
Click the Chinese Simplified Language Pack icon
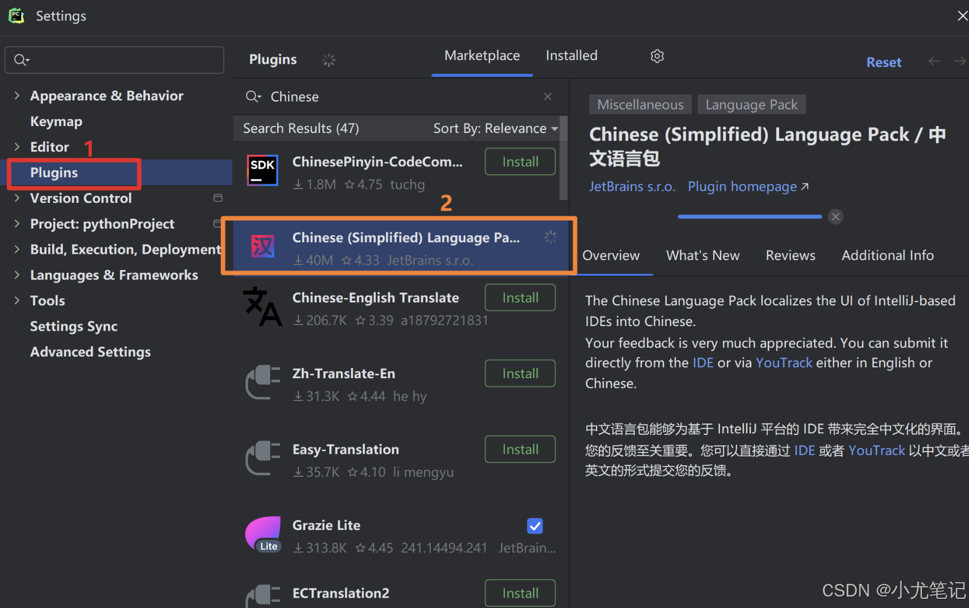(263, 247)
